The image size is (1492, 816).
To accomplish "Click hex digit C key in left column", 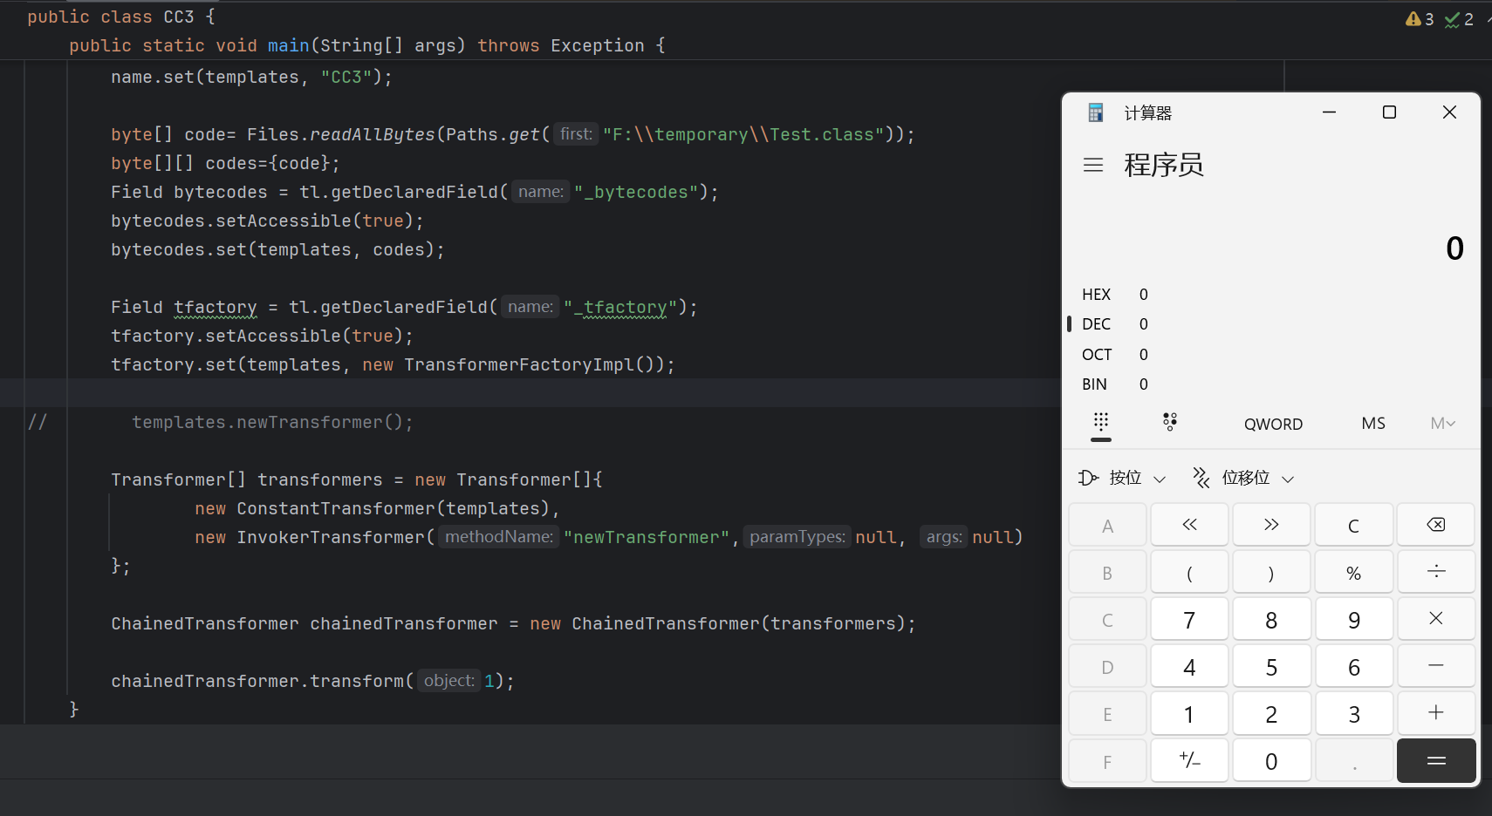I will 1107,619.
